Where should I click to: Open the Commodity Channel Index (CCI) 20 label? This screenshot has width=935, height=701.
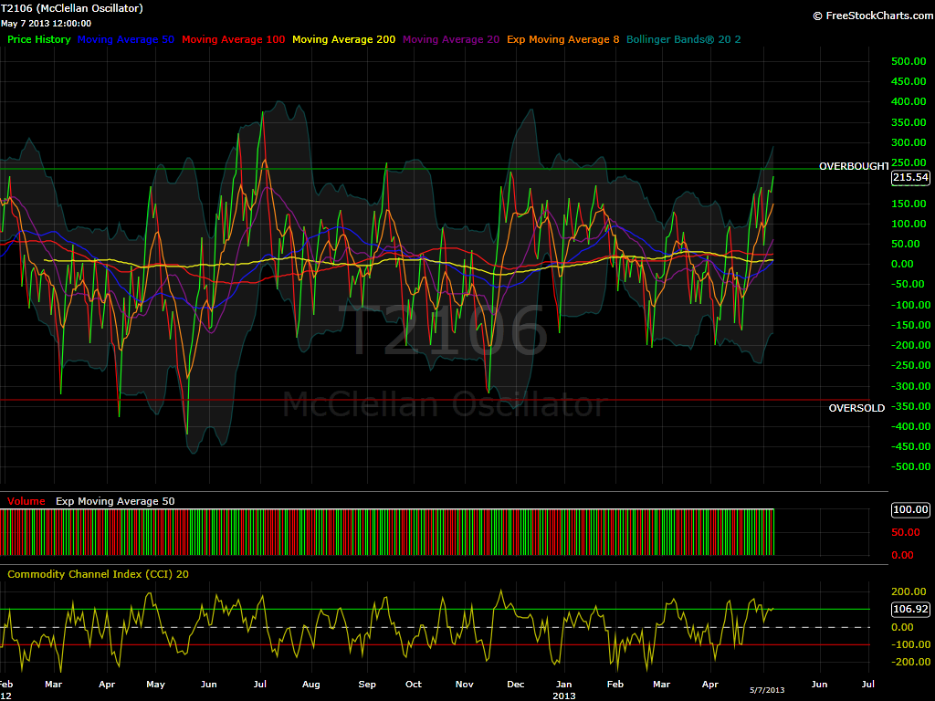(98, 574)
